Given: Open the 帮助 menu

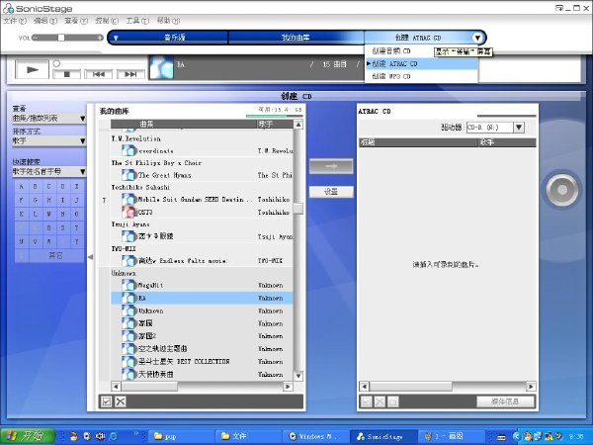Looking at the screenshot, I should tap(168, 21).
